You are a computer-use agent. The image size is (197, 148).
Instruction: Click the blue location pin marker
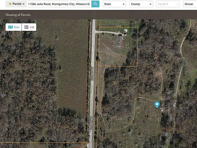click(x=157, y=105)
